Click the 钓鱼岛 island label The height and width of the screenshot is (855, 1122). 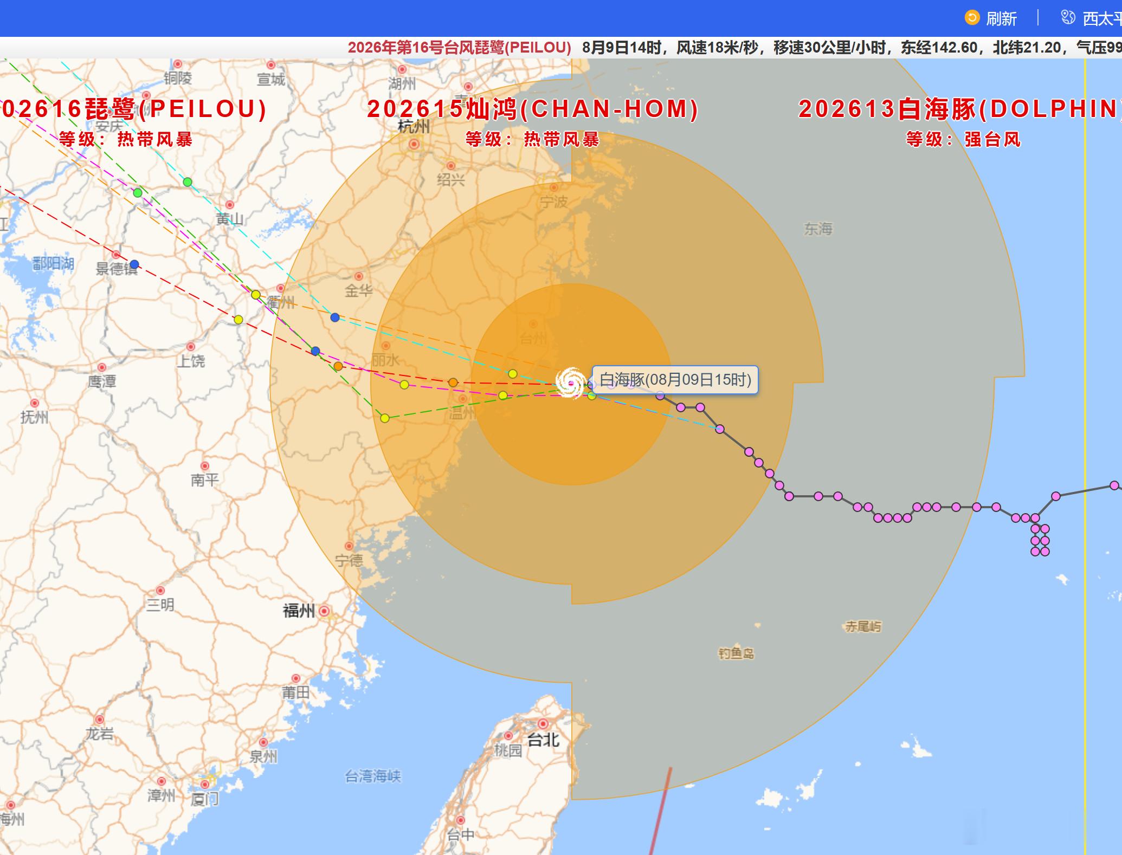736,653
